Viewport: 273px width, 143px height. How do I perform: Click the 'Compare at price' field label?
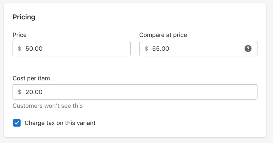tap(163, 35)
